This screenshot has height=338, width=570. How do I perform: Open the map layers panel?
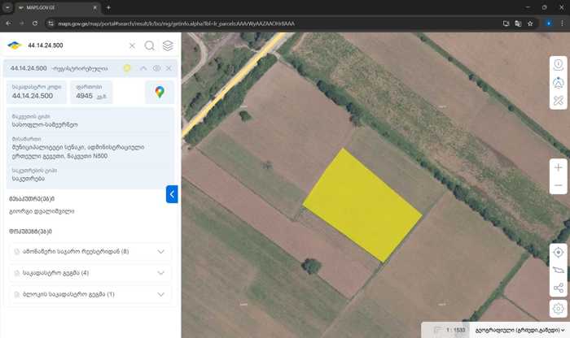click(168, 45)
